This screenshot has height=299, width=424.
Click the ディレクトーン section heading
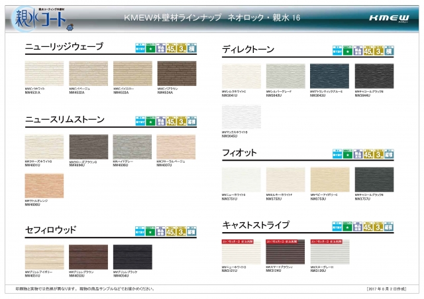pyautogui.click(x=248, y=50)
